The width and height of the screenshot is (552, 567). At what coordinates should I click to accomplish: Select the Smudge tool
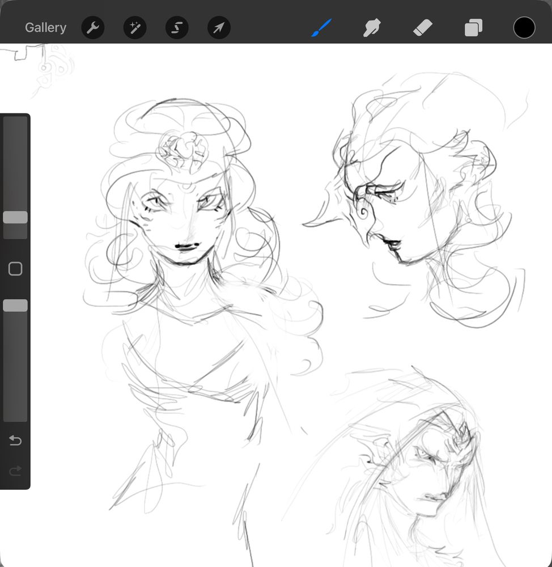click(372, 27)
